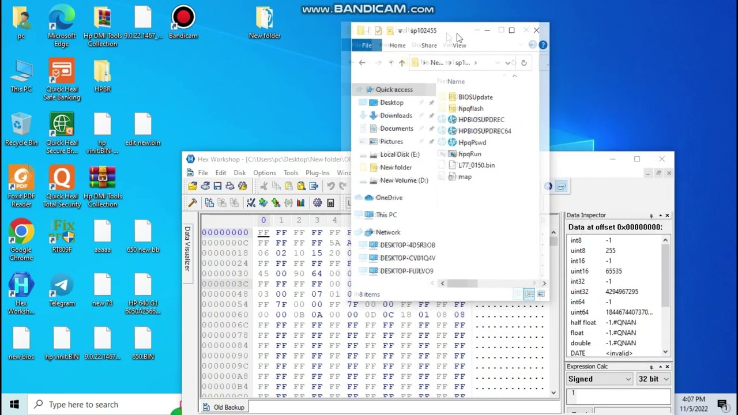Click the Compare files icon
This screenshot has height=415, width=738.
click(209, 203)
